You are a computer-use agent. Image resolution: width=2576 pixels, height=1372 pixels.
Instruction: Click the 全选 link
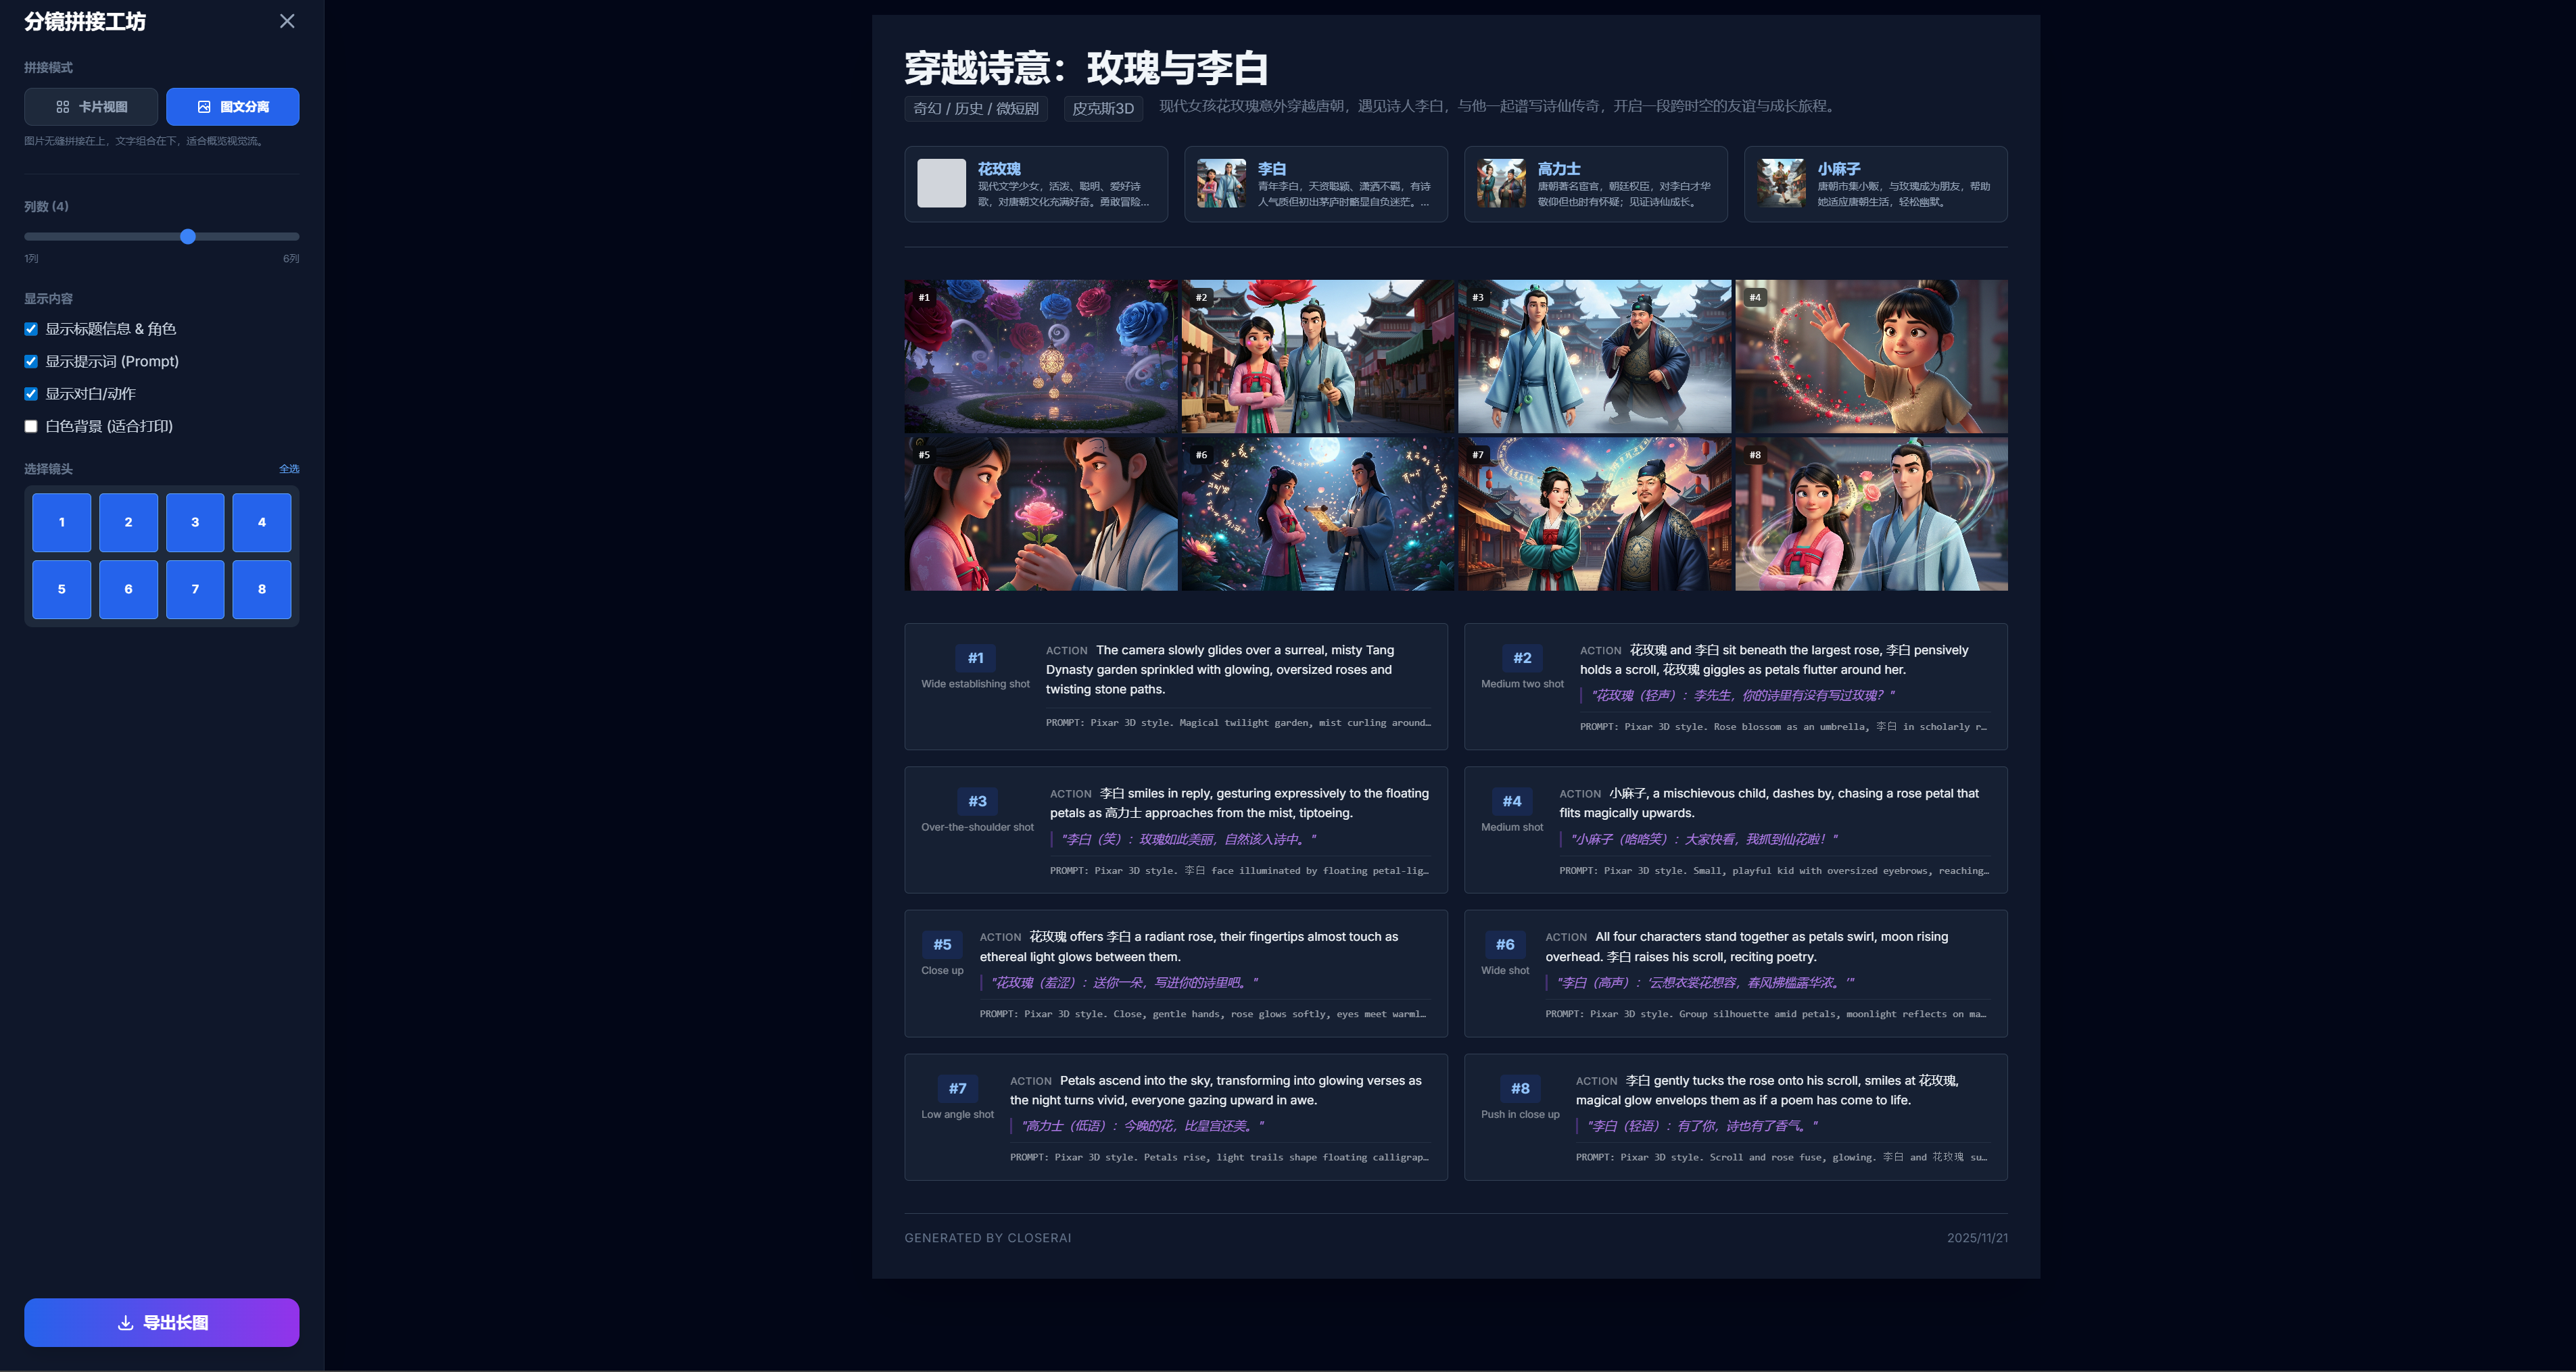click(289, 468)
